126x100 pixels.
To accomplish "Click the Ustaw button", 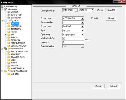I will pyautogui.click(x=111, y=19).
